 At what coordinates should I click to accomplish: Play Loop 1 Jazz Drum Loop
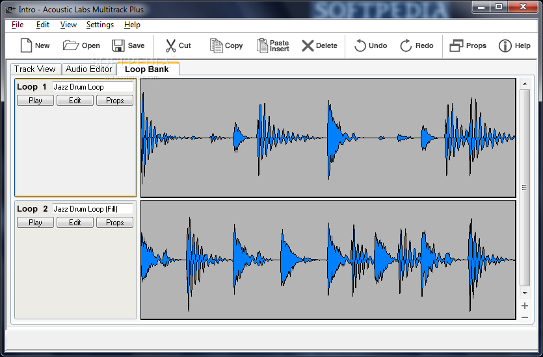pyautogui.click(x=35, y=101)
